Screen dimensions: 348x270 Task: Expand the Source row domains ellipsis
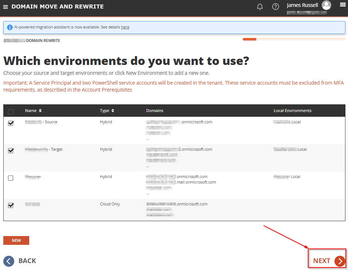pos(148,139)
